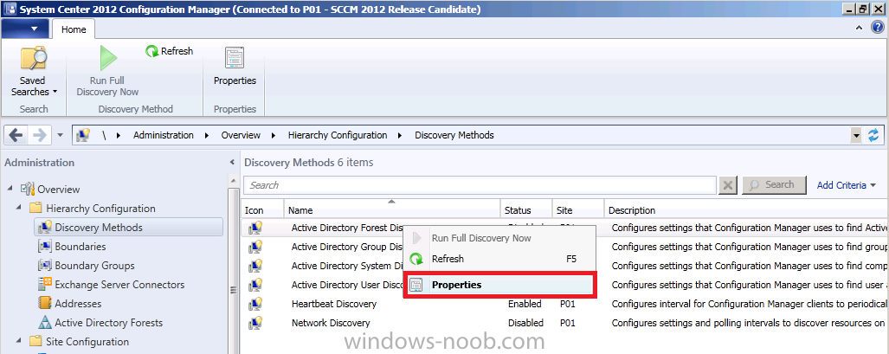This screenshot has height=354, width=889.
Task: Click the Boundary Groups icon in the tree
Action: (45, 266)
